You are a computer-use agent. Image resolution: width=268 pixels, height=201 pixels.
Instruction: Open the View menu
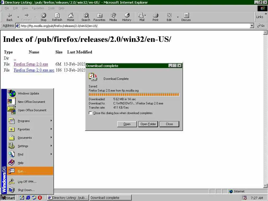(25, 8)
